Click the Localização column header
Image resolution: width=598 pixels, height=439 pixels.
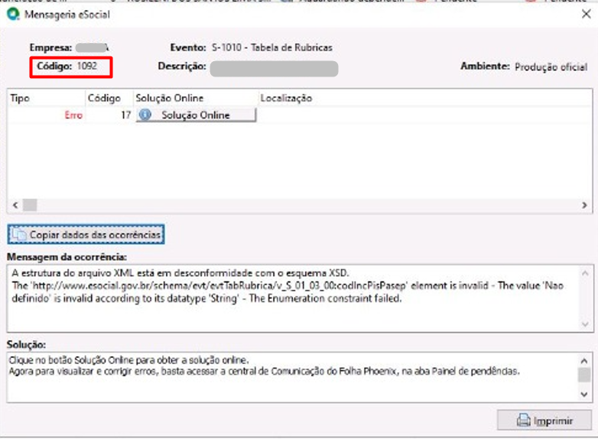(x=425, y=98)
